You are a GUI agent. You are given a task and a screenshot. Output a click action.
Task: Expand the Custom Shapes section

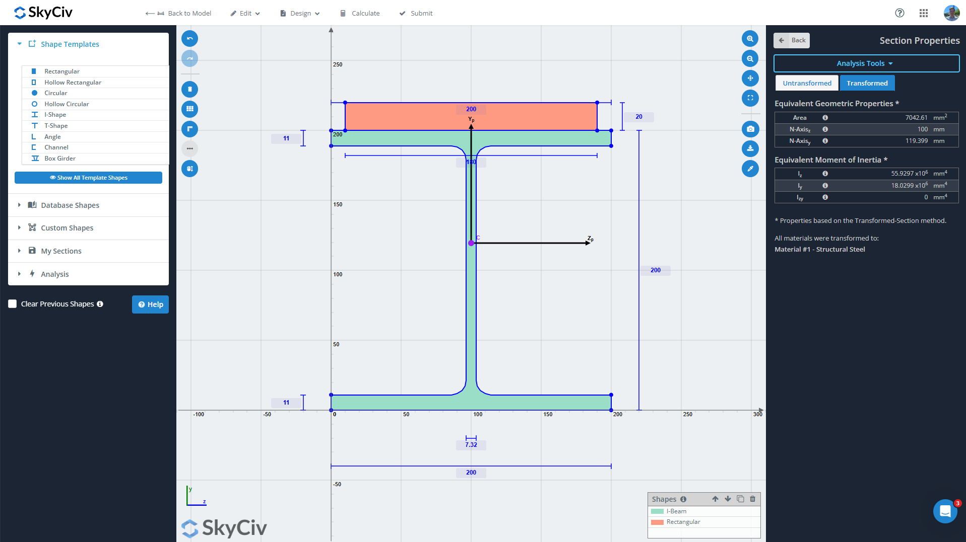88,228
